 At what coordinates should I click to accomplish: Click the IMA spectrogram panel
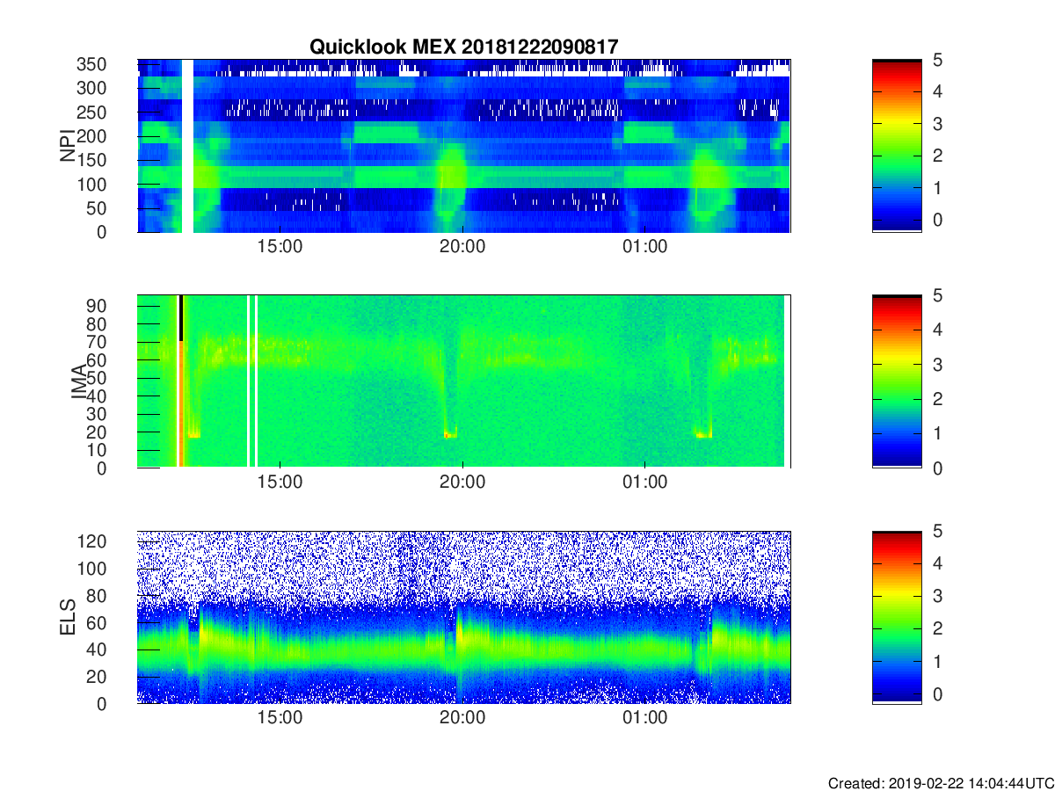pos(463,381)
